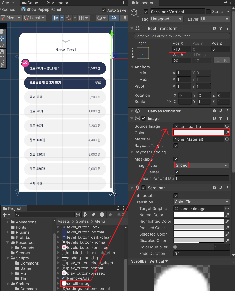
Task: Open the Pivot mode dropdown
Action: (11, 18)
